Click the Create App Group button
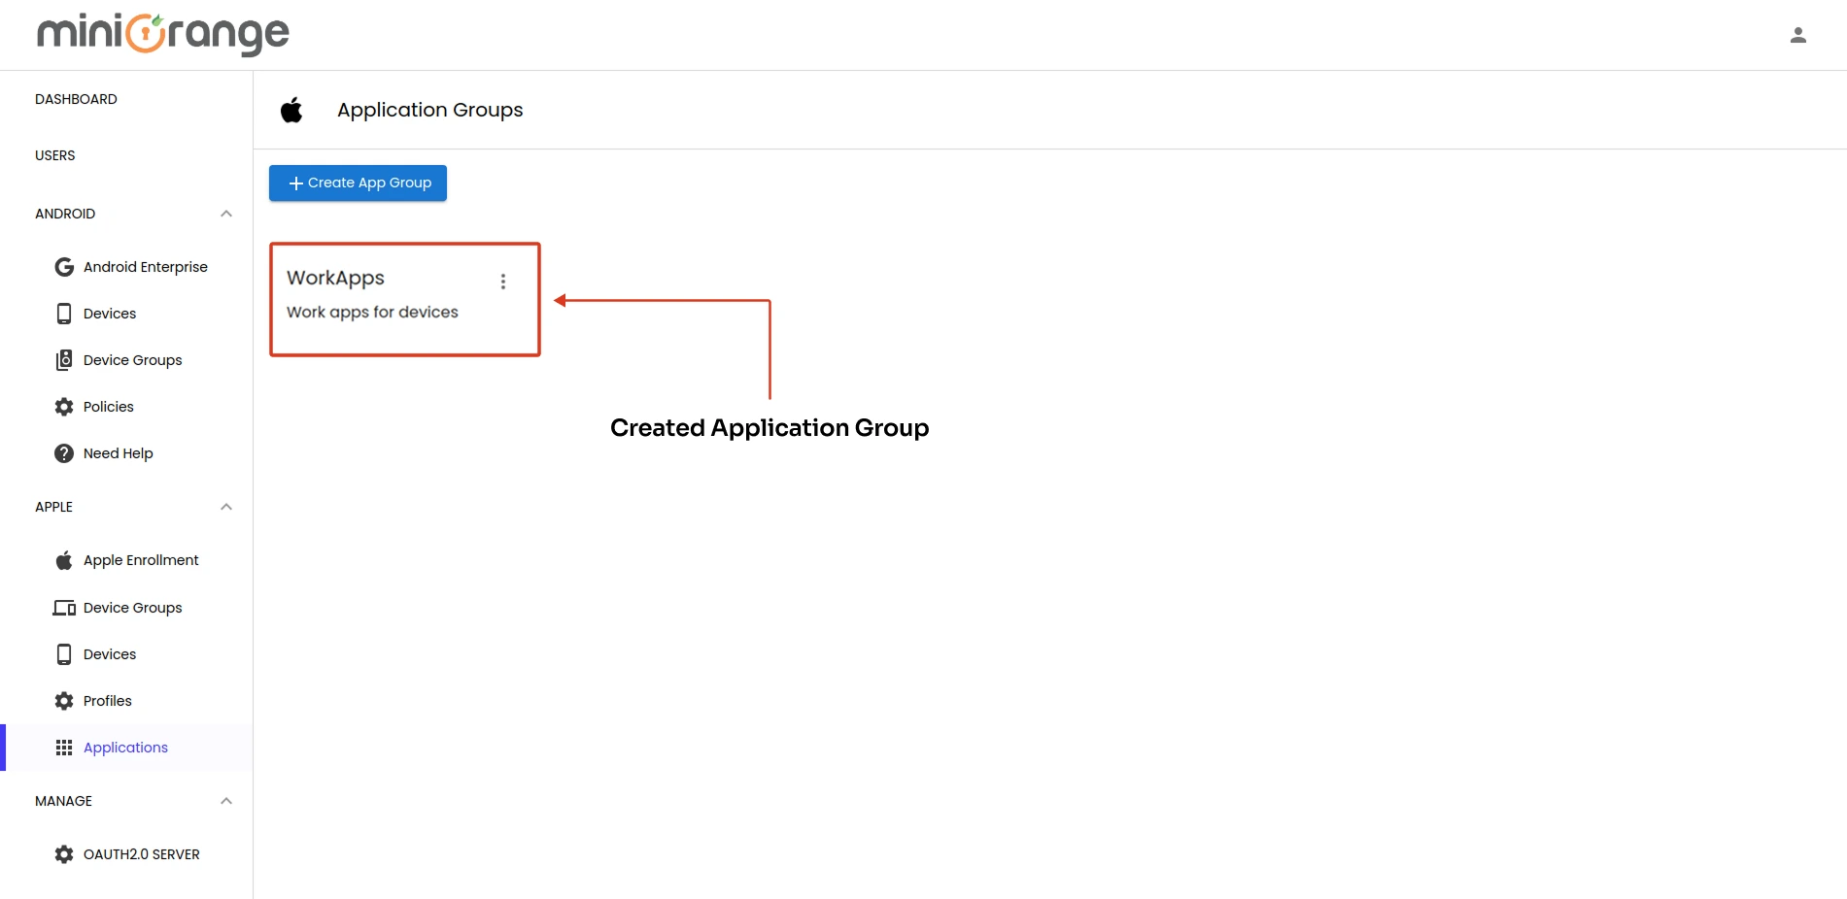 click(x=357, y=183)
